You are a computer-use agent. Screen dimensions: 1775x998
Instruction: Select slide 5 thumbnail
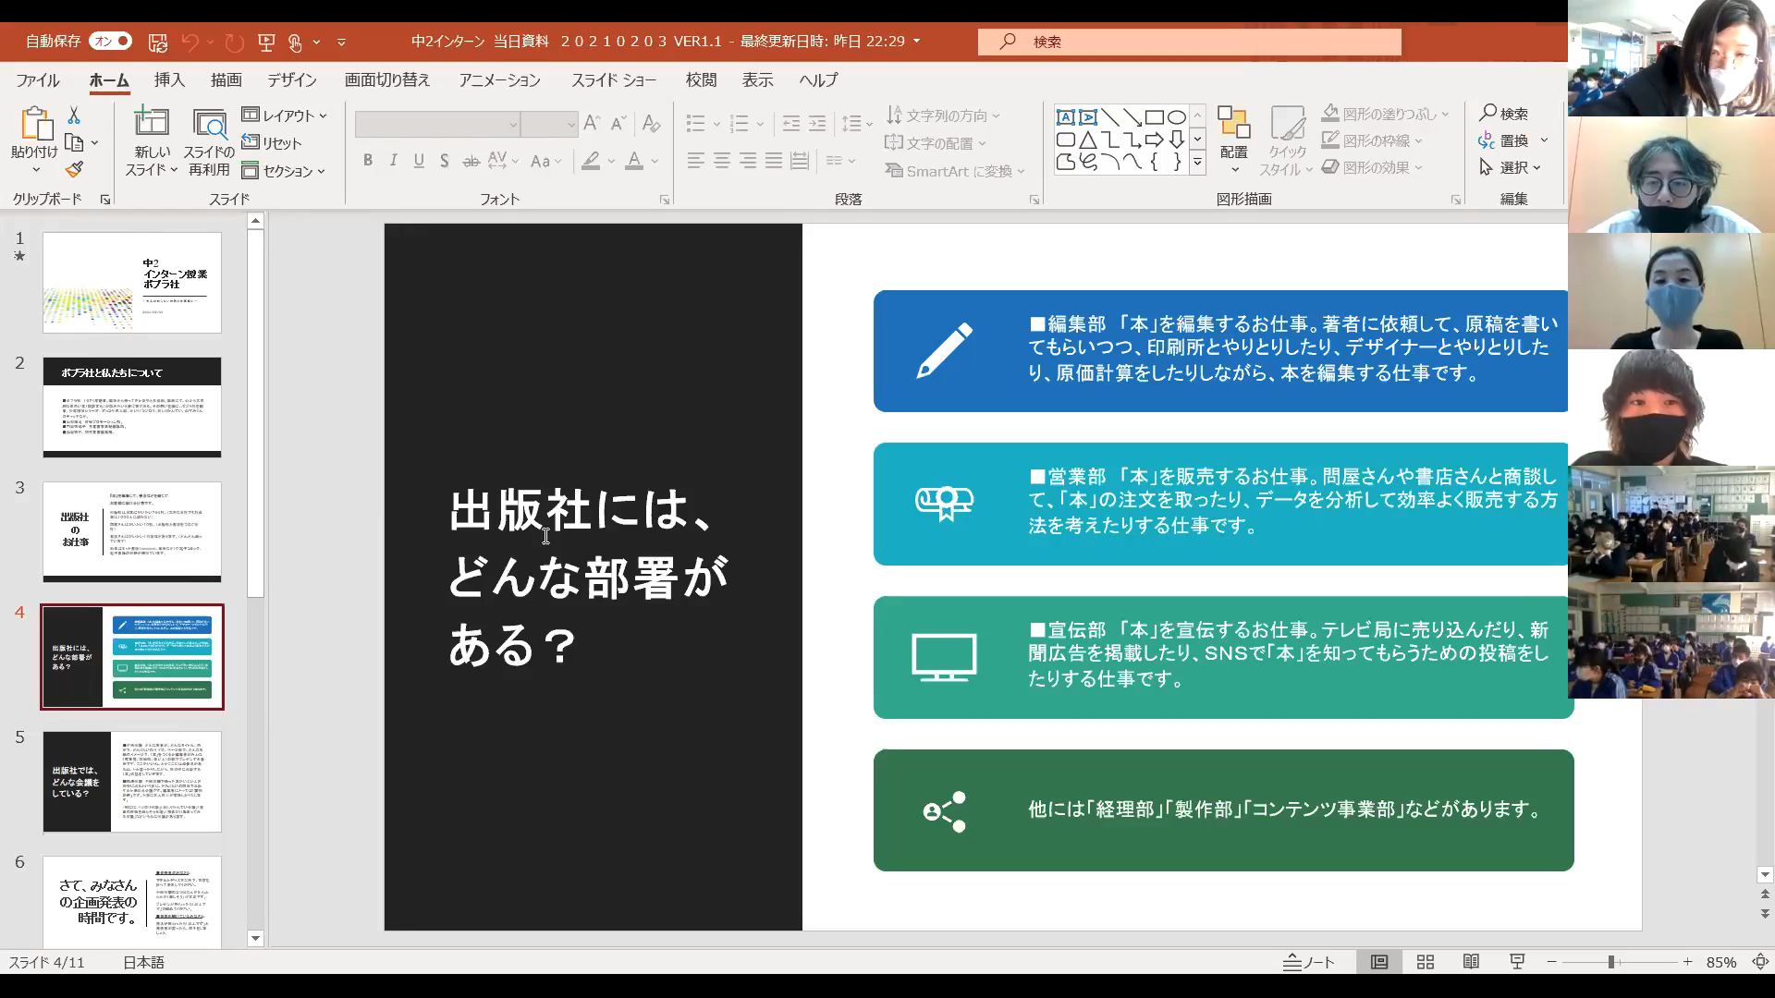pyautogui.click(x=132, y=782)
